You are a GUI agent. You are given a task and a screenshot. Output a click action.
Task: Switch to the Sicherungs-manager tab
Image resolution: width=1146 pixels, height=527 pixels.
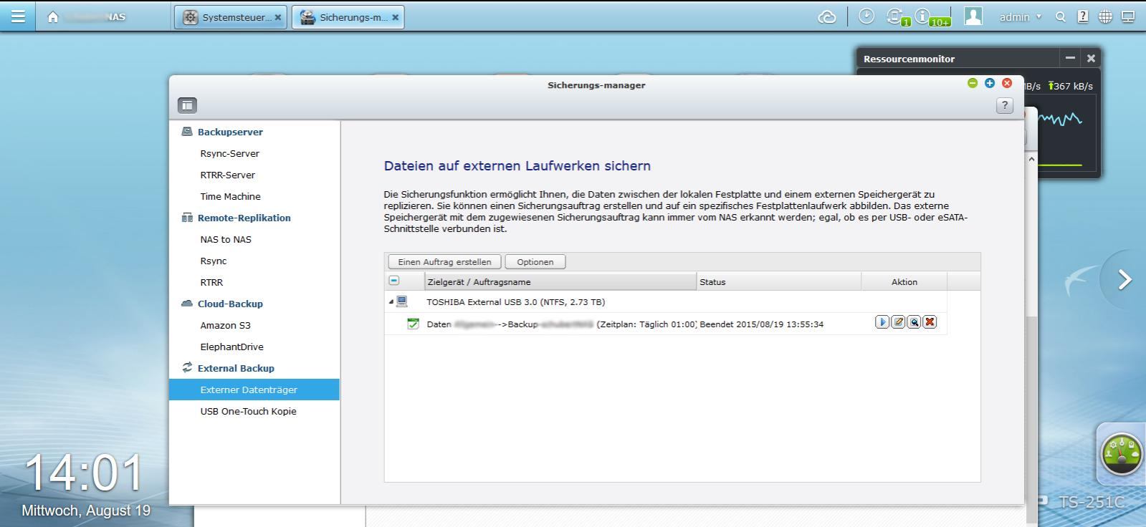[x=348, y=17]
